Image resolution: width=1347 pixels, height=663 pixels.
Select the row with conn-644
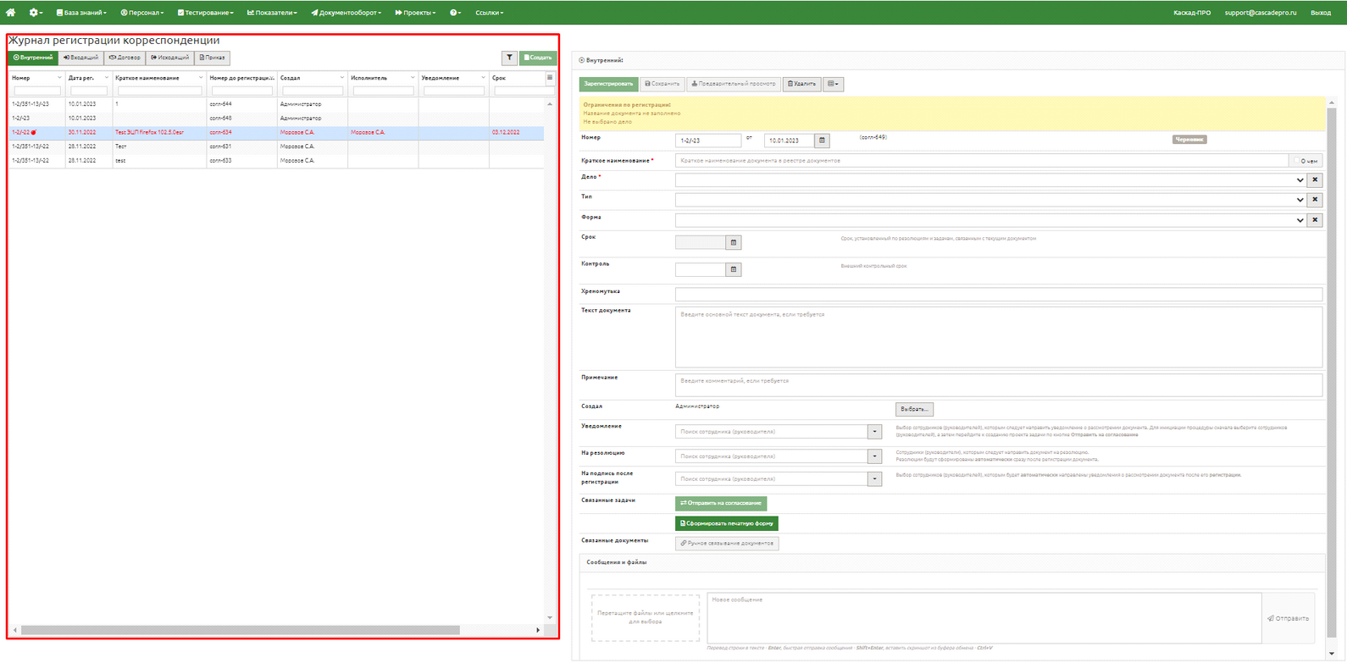click(276, 104)
